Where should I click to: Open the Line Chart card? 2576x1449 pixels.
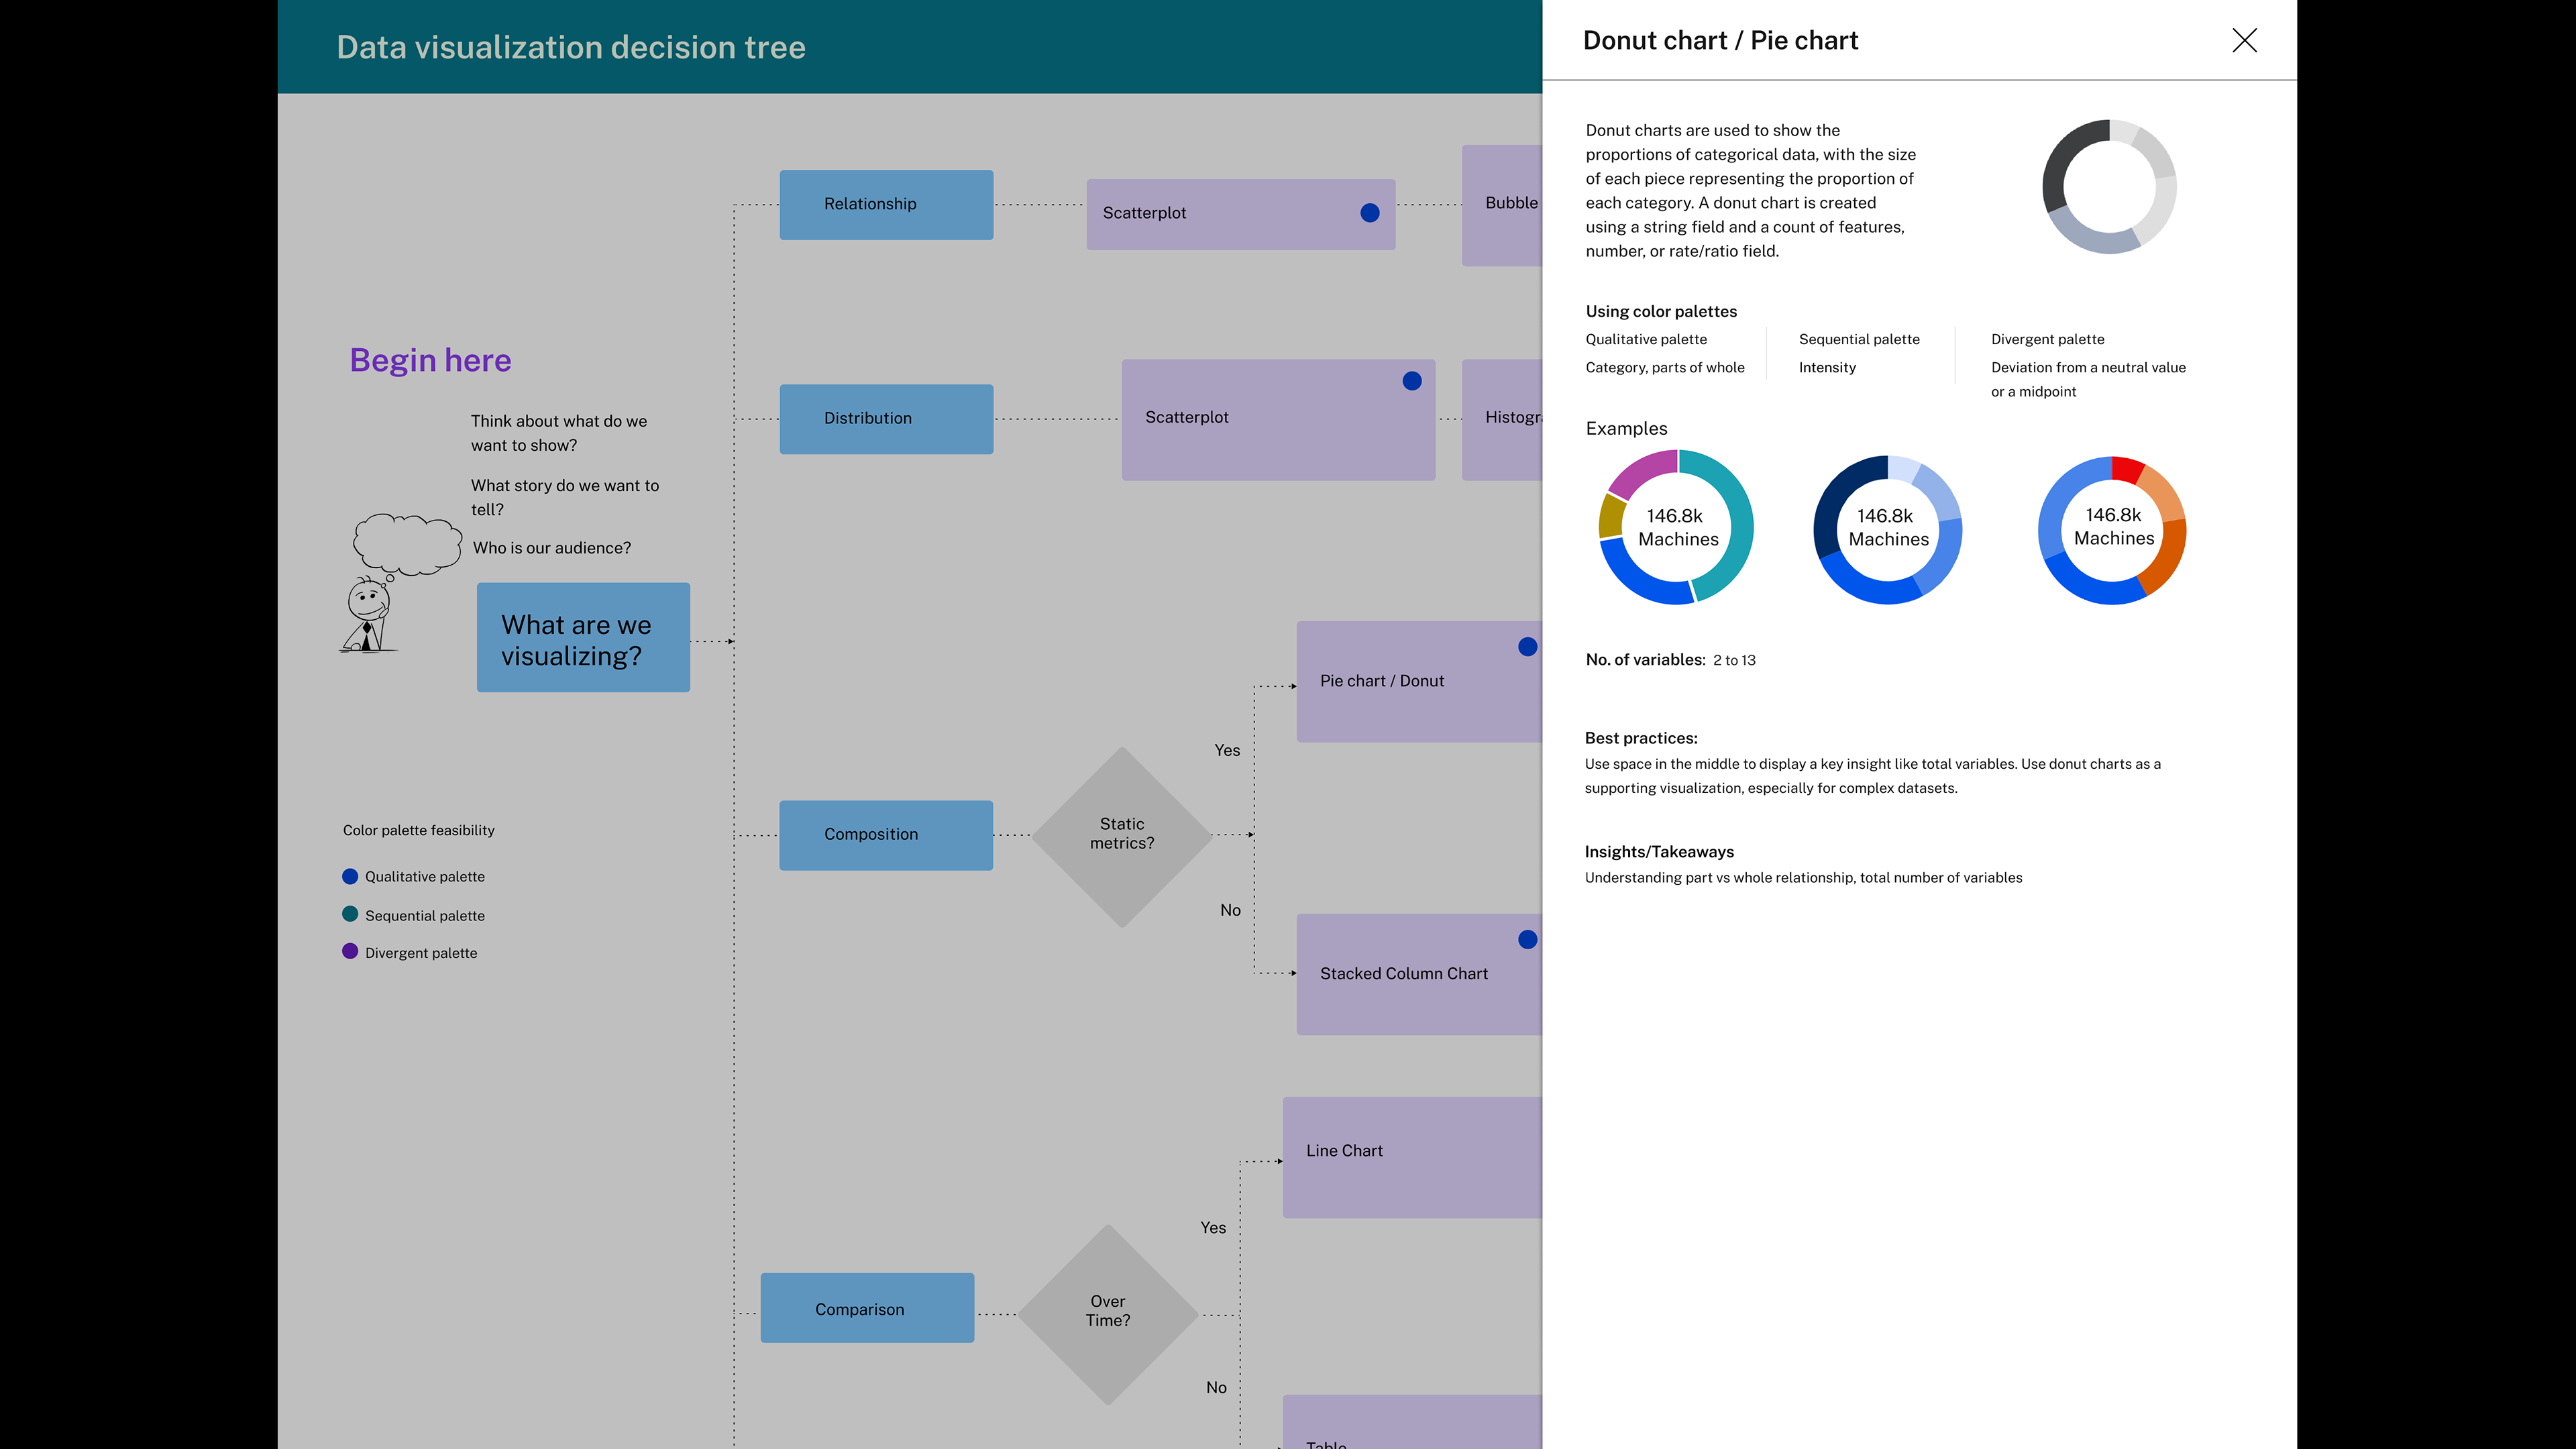[x=1412, y=1157]
